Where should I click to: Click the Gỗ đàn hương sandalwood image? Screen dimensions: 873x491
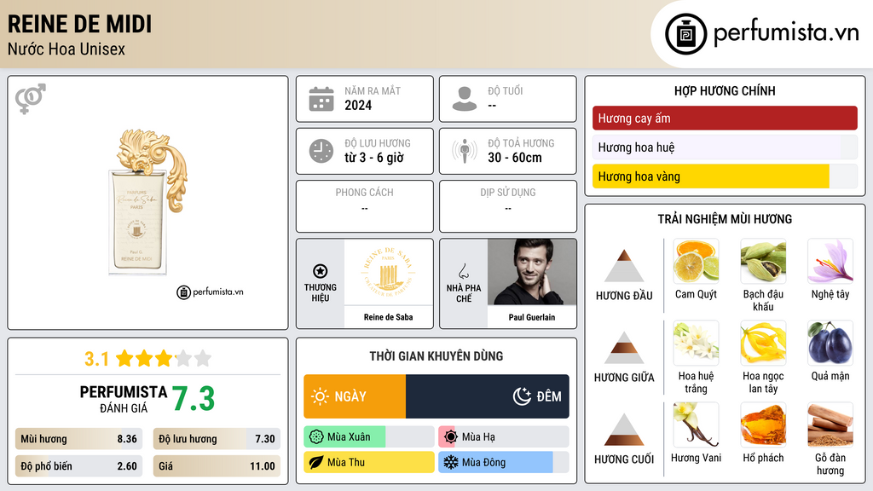(830, 425)
